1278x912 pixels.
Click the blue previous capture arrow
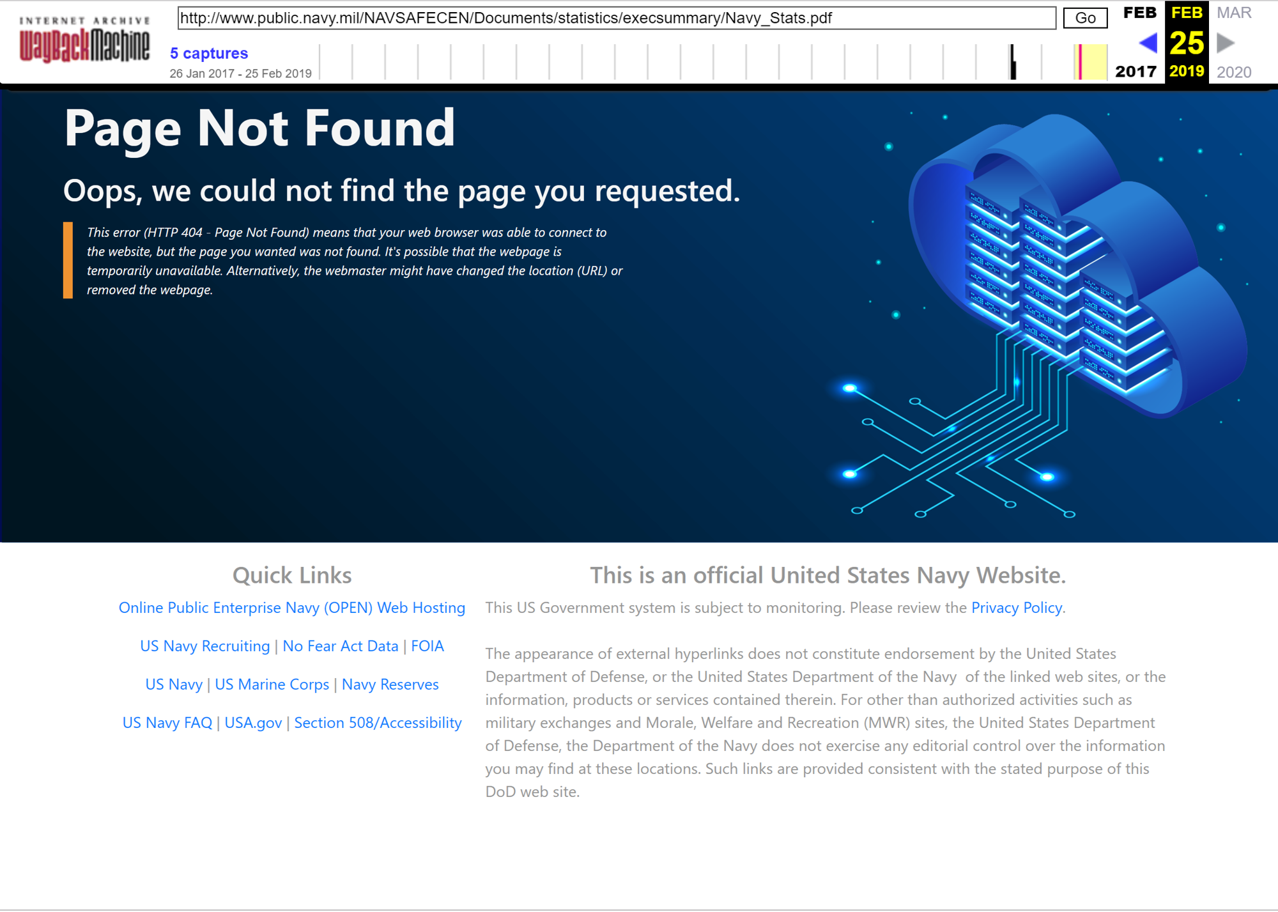click(1148, 42)
